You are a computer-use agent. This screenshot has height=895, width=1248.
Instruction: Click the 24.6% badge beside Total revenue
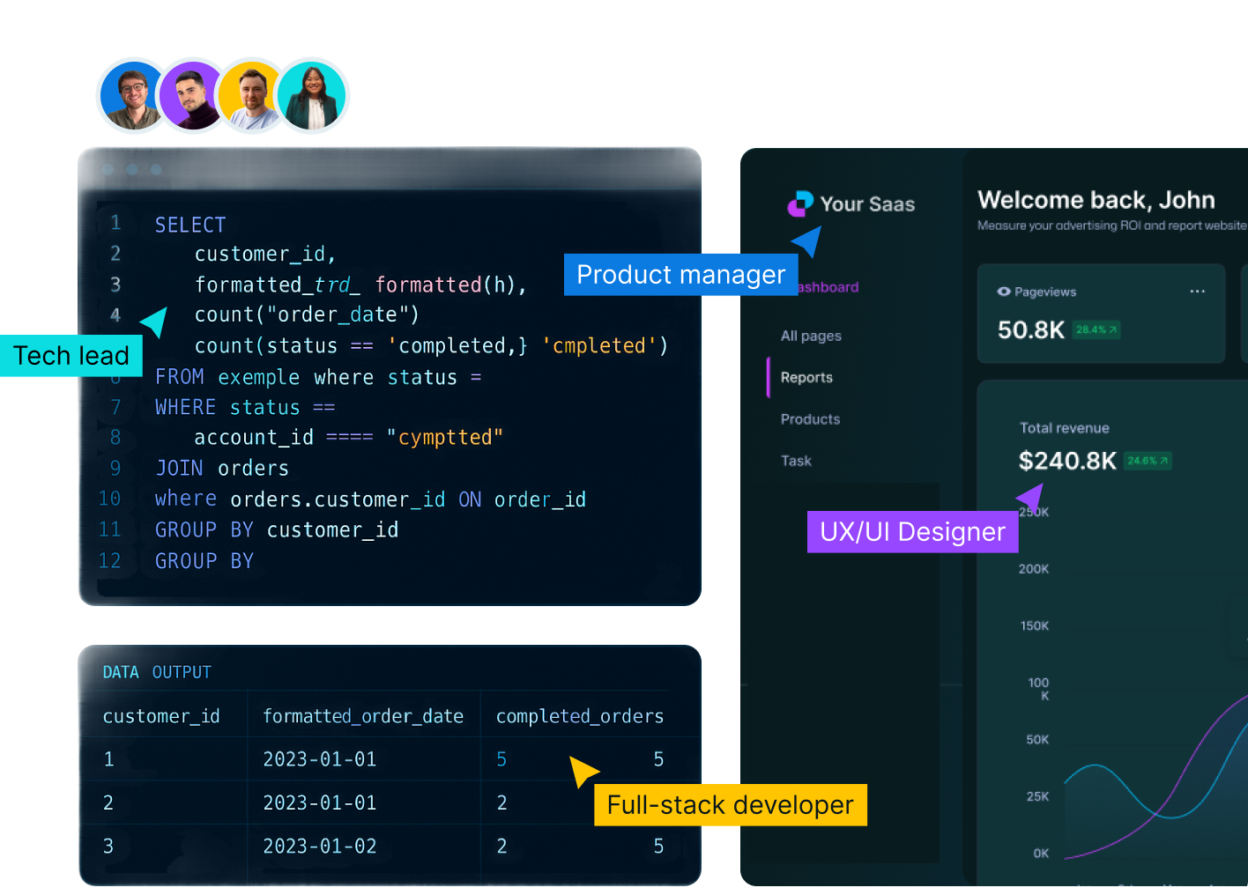click(1148, 461)
